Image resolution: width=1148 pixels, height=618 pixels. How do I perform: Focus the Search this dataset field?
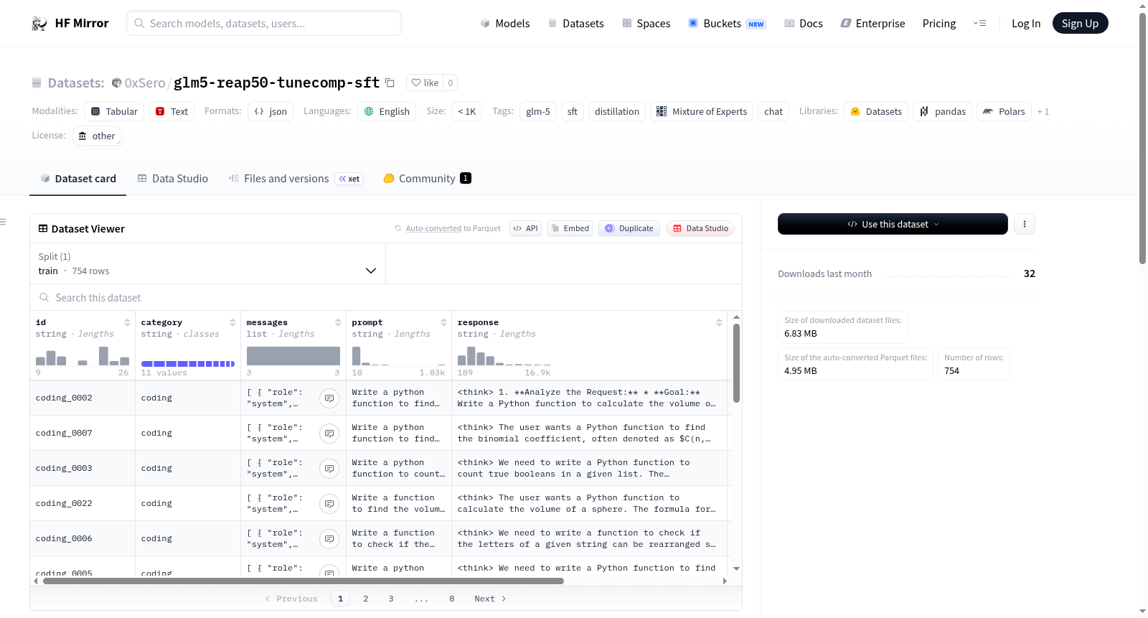click(x=386, y=298)
